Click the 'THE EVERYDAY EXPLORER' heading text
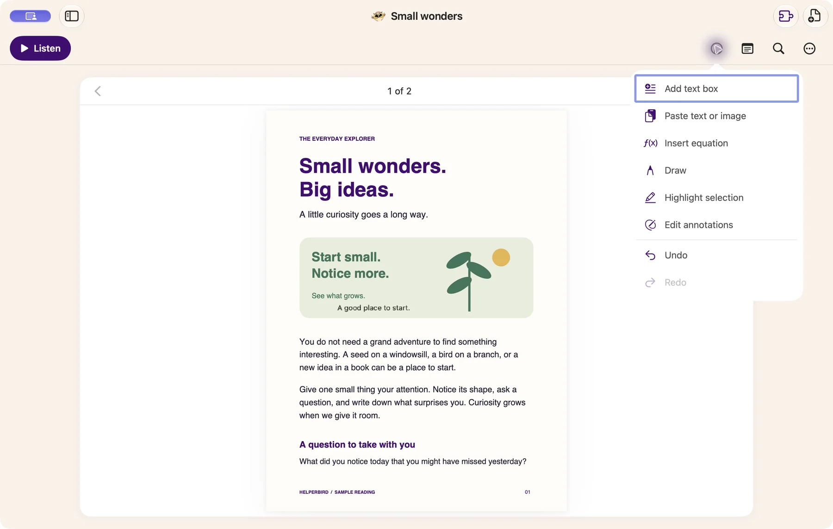The height and width of the screenshot is (529, 833). (337, 139)
